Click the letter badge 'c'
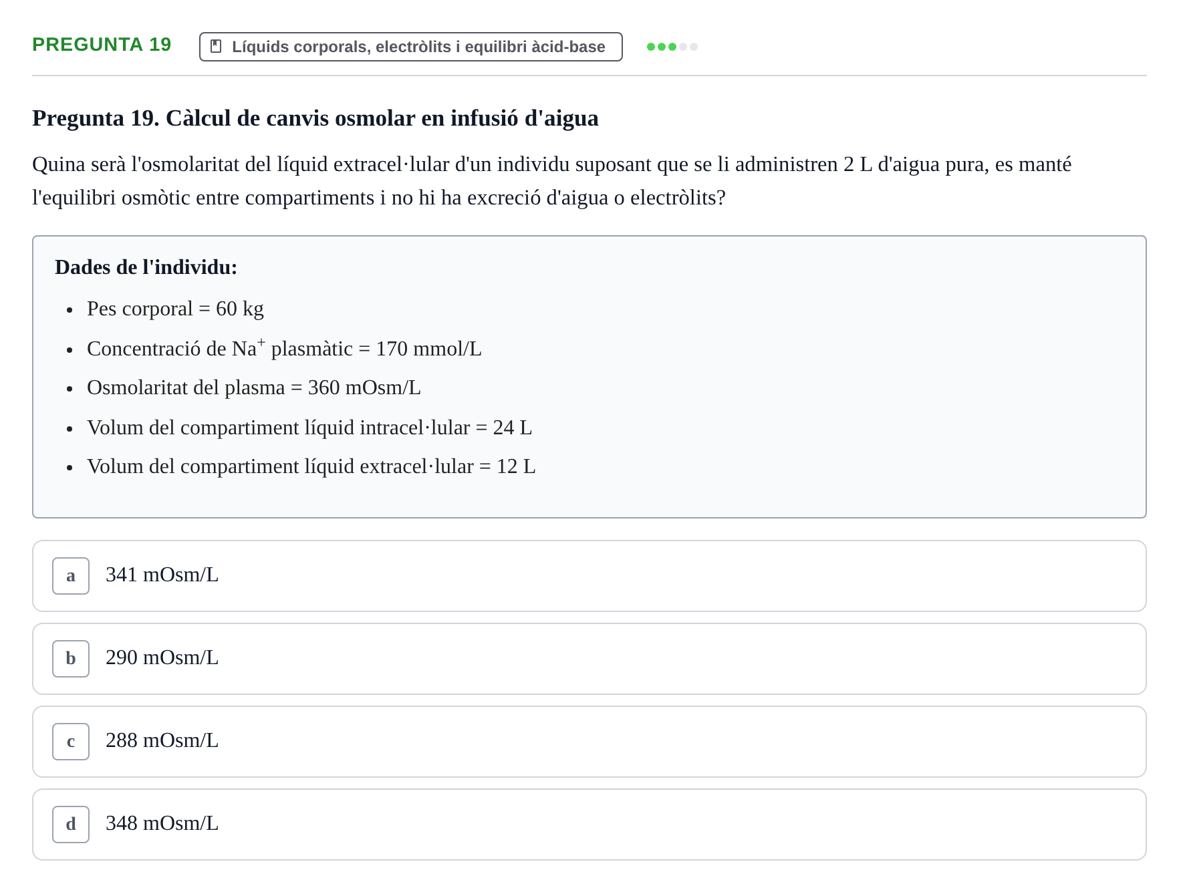The image size is (1179, 894). click(71, 742)
